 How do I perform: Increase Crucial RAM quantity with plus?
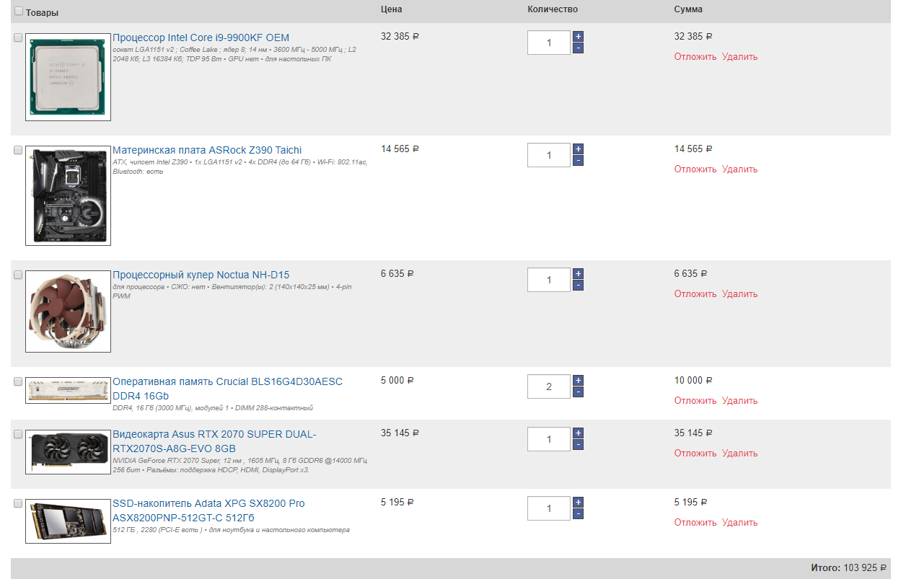pos(578,381)
